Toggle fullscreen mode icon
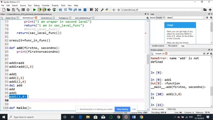The height and width of the screenshot is (120, 213). 97,10
